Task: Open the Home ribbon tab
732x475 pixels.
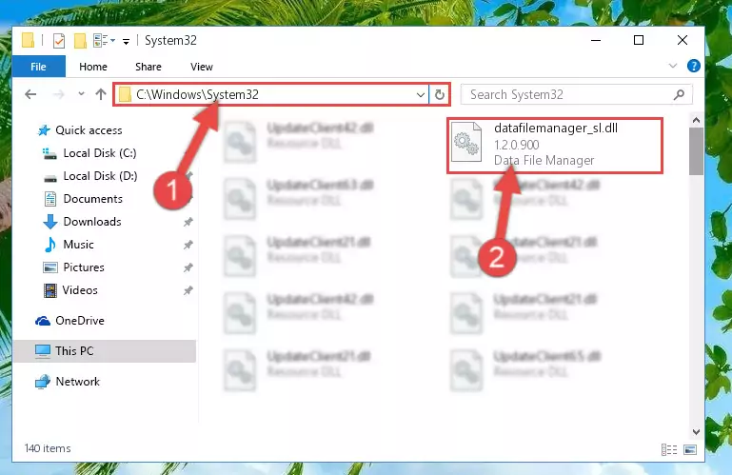Action: (x=93, y=67)
